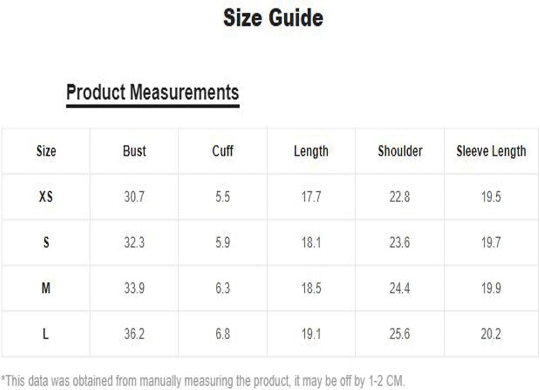The image size is (540, 390).
Task: Select the S size row label
Action: pyautogui.click(x=46, y=242)
